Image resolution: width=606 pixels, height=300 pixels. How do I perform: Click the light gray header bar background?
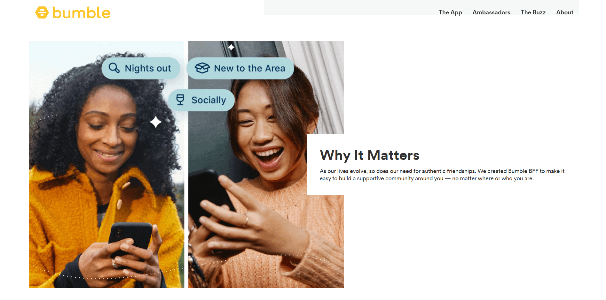(352, 6)
